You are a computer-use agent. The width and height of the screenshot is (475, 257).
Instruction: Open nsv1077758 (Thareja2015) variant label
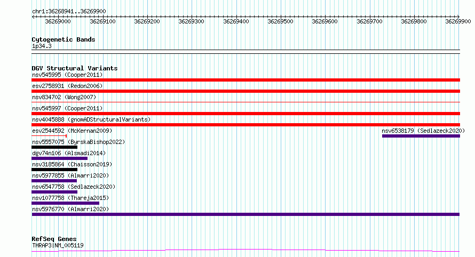coord(70,198)
